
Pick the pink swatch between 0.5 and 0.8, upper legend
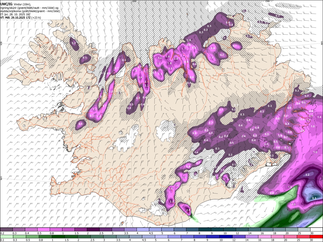point(44,230)
